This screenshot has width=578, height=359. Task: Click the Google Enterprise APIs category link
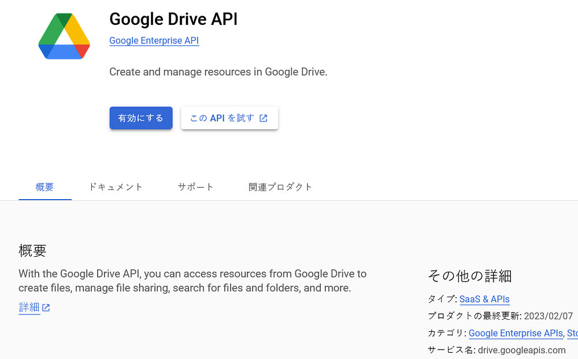(516, 333)
